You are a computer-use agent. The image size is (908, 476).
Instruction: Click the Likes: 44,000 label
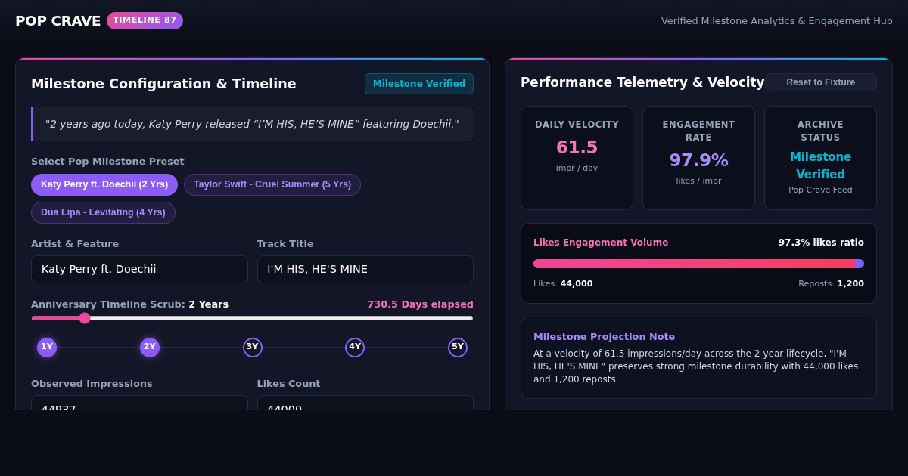[563, 283]
